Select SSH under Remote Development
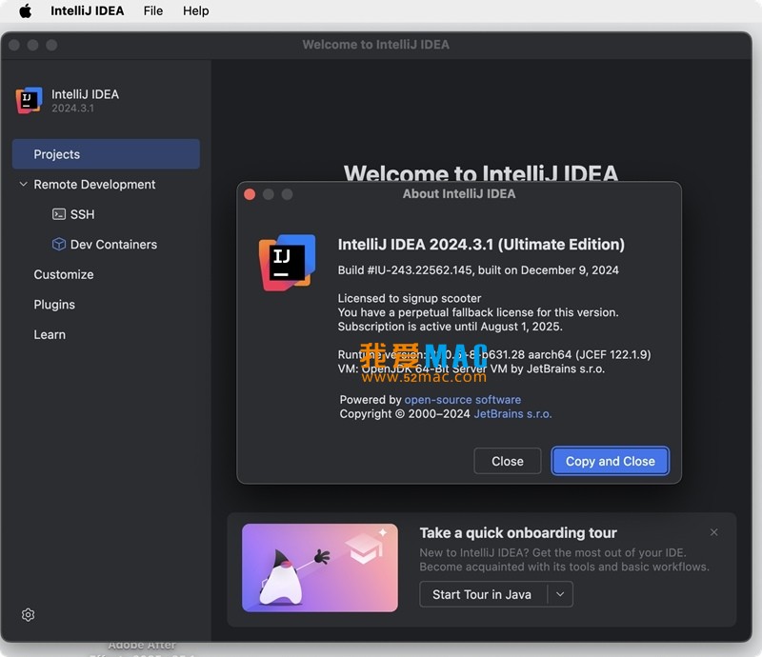Viewport: 762px width, 657px height. (x=70, y=214)
